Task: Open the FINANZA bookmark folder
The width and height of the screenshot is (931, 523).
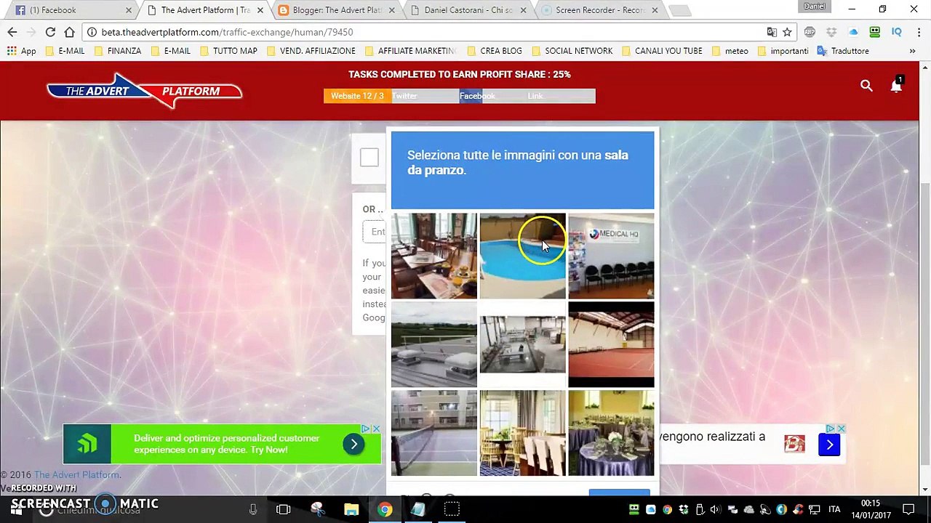Action: pyautogui.click(x=117, y=51)
